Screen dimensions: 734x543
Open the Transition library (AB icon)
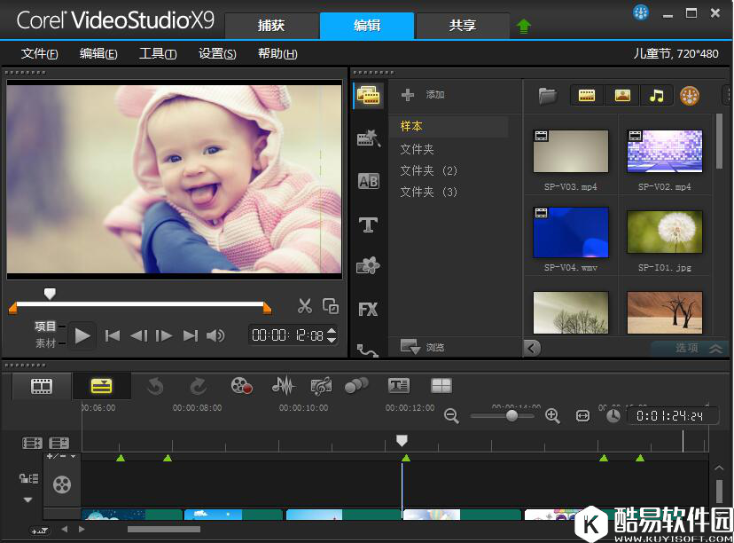(x=368, y=182)
